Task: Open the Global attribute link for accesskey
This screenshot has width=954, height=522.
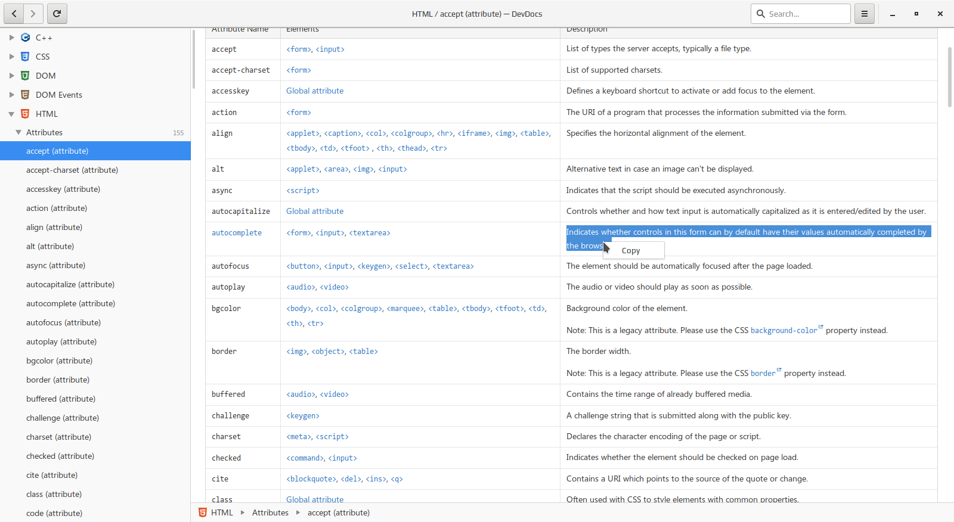Action: click(x=315, y=91)
